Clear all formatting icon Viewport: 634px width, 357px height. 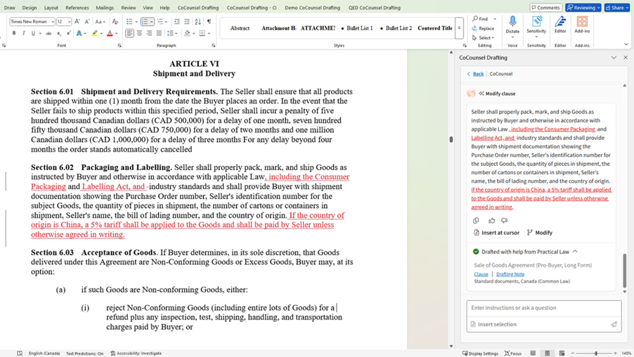click(115, 21)
